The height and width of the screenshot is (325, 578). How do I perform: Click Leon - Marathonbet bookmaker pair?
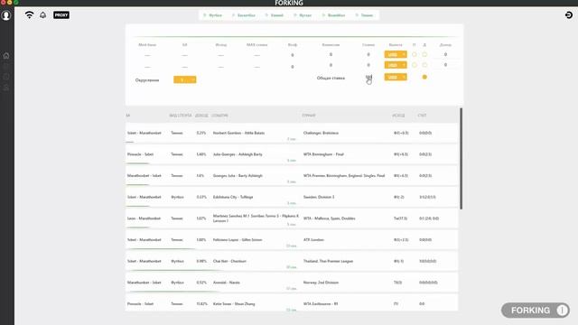click(144, 218)
